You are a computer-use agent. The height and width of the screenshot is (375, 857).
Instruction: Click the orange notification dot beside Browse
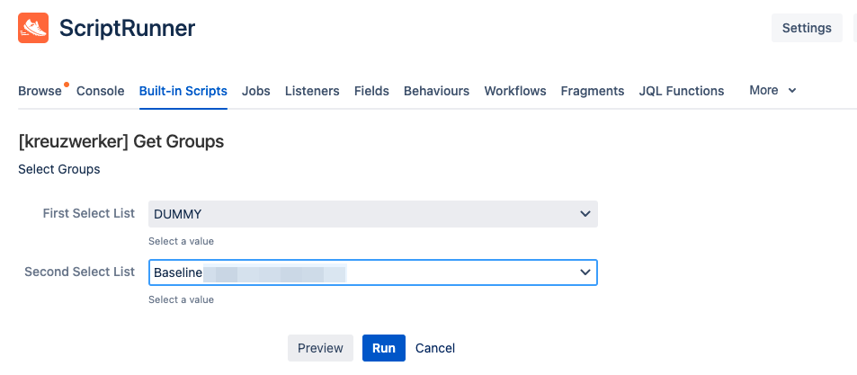(67, 85)
